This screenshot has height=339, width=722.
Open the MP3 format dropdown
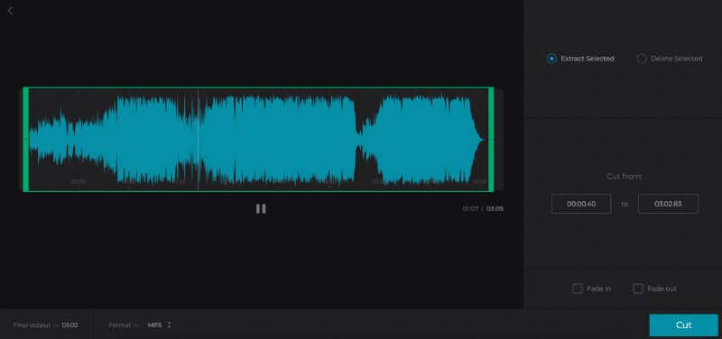pos(160,325)
